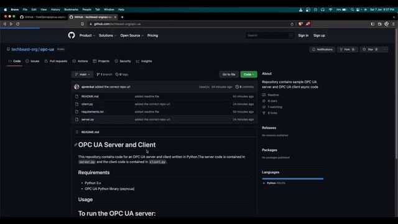Open the Pull requests tab
Image resolution: width=398 pixels, height=224 pixels.
[56, 61]
